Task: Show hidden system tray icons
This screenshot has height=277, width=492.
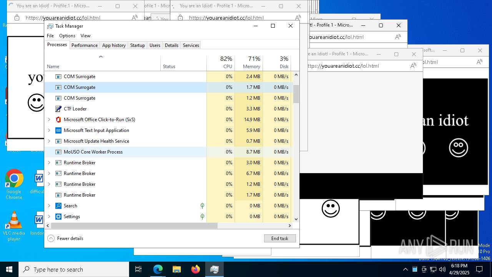Action: tap(405, 269)
